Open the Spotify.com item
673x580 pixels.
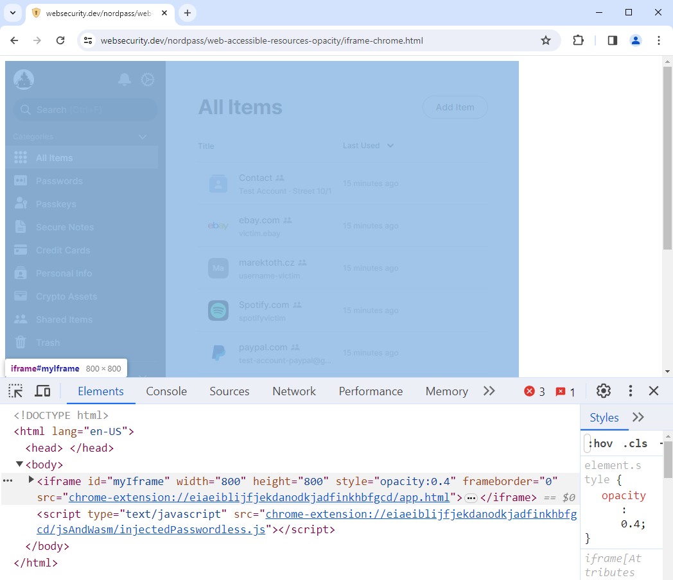coord(342,311)
